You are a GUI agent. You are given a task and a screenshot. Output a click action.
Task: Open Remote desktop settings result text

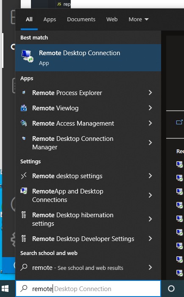[67, 176]
